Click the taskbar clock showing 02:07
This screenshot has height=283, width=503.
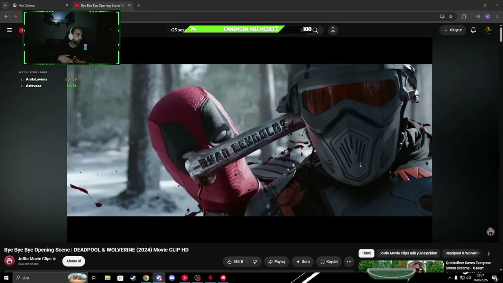tap(480, 278)
